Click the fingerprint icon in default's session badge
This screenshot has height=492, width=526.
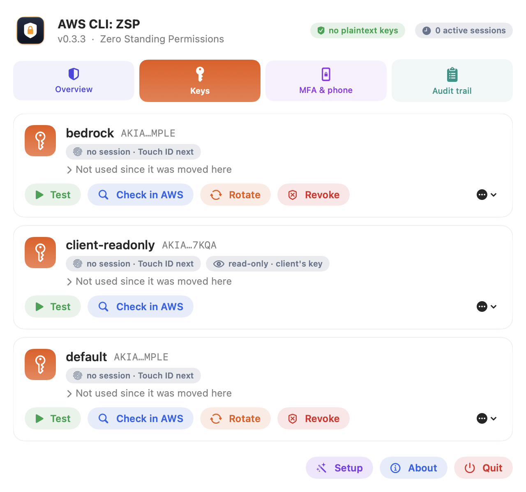click(x=78, y=376)
